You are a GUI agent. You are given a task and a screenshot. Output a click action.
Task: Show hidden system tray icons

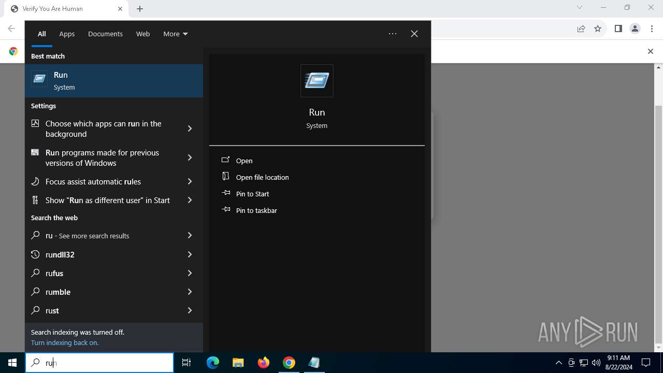click(558, 363)
